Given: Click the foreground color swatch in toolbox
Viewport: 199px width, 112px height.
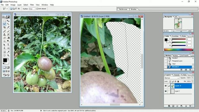Looking at the screenshot, I should [x=5, y=60].
